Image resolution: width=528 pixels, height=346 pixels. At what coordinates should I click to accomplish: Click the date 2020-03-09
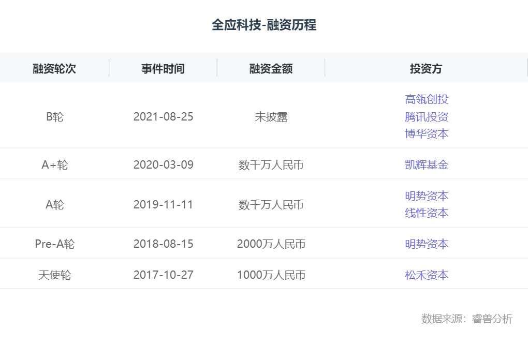[x=163, y=165]
